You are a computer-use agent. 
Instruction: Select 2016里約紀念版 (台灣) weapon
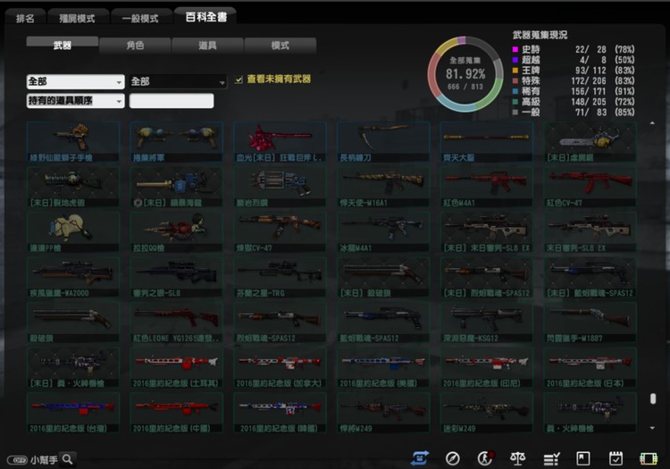73,413
